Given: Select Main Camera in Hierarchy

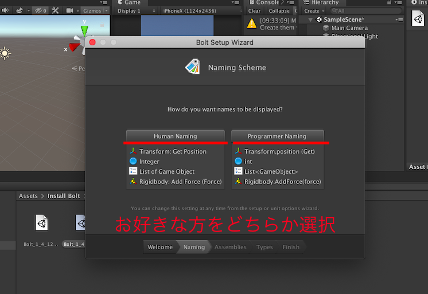Looking at the screenshot, I should pyautogui.click(x=349, y=28).
